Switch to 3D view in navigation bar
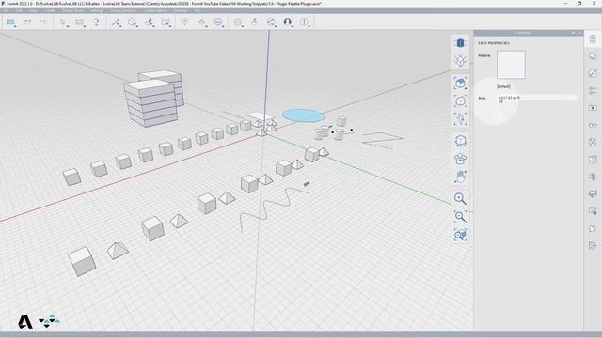Viewport: 602px width, 338px height. pos(460,43)
